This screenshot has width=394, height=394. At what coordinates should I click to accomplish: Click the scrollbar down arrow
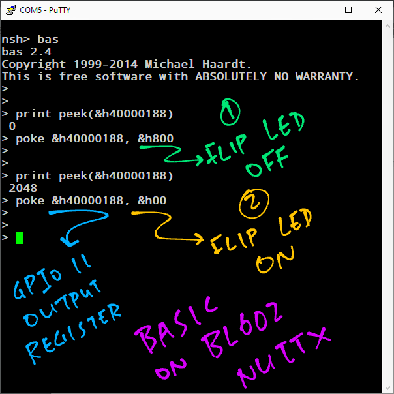pos(387,387)
